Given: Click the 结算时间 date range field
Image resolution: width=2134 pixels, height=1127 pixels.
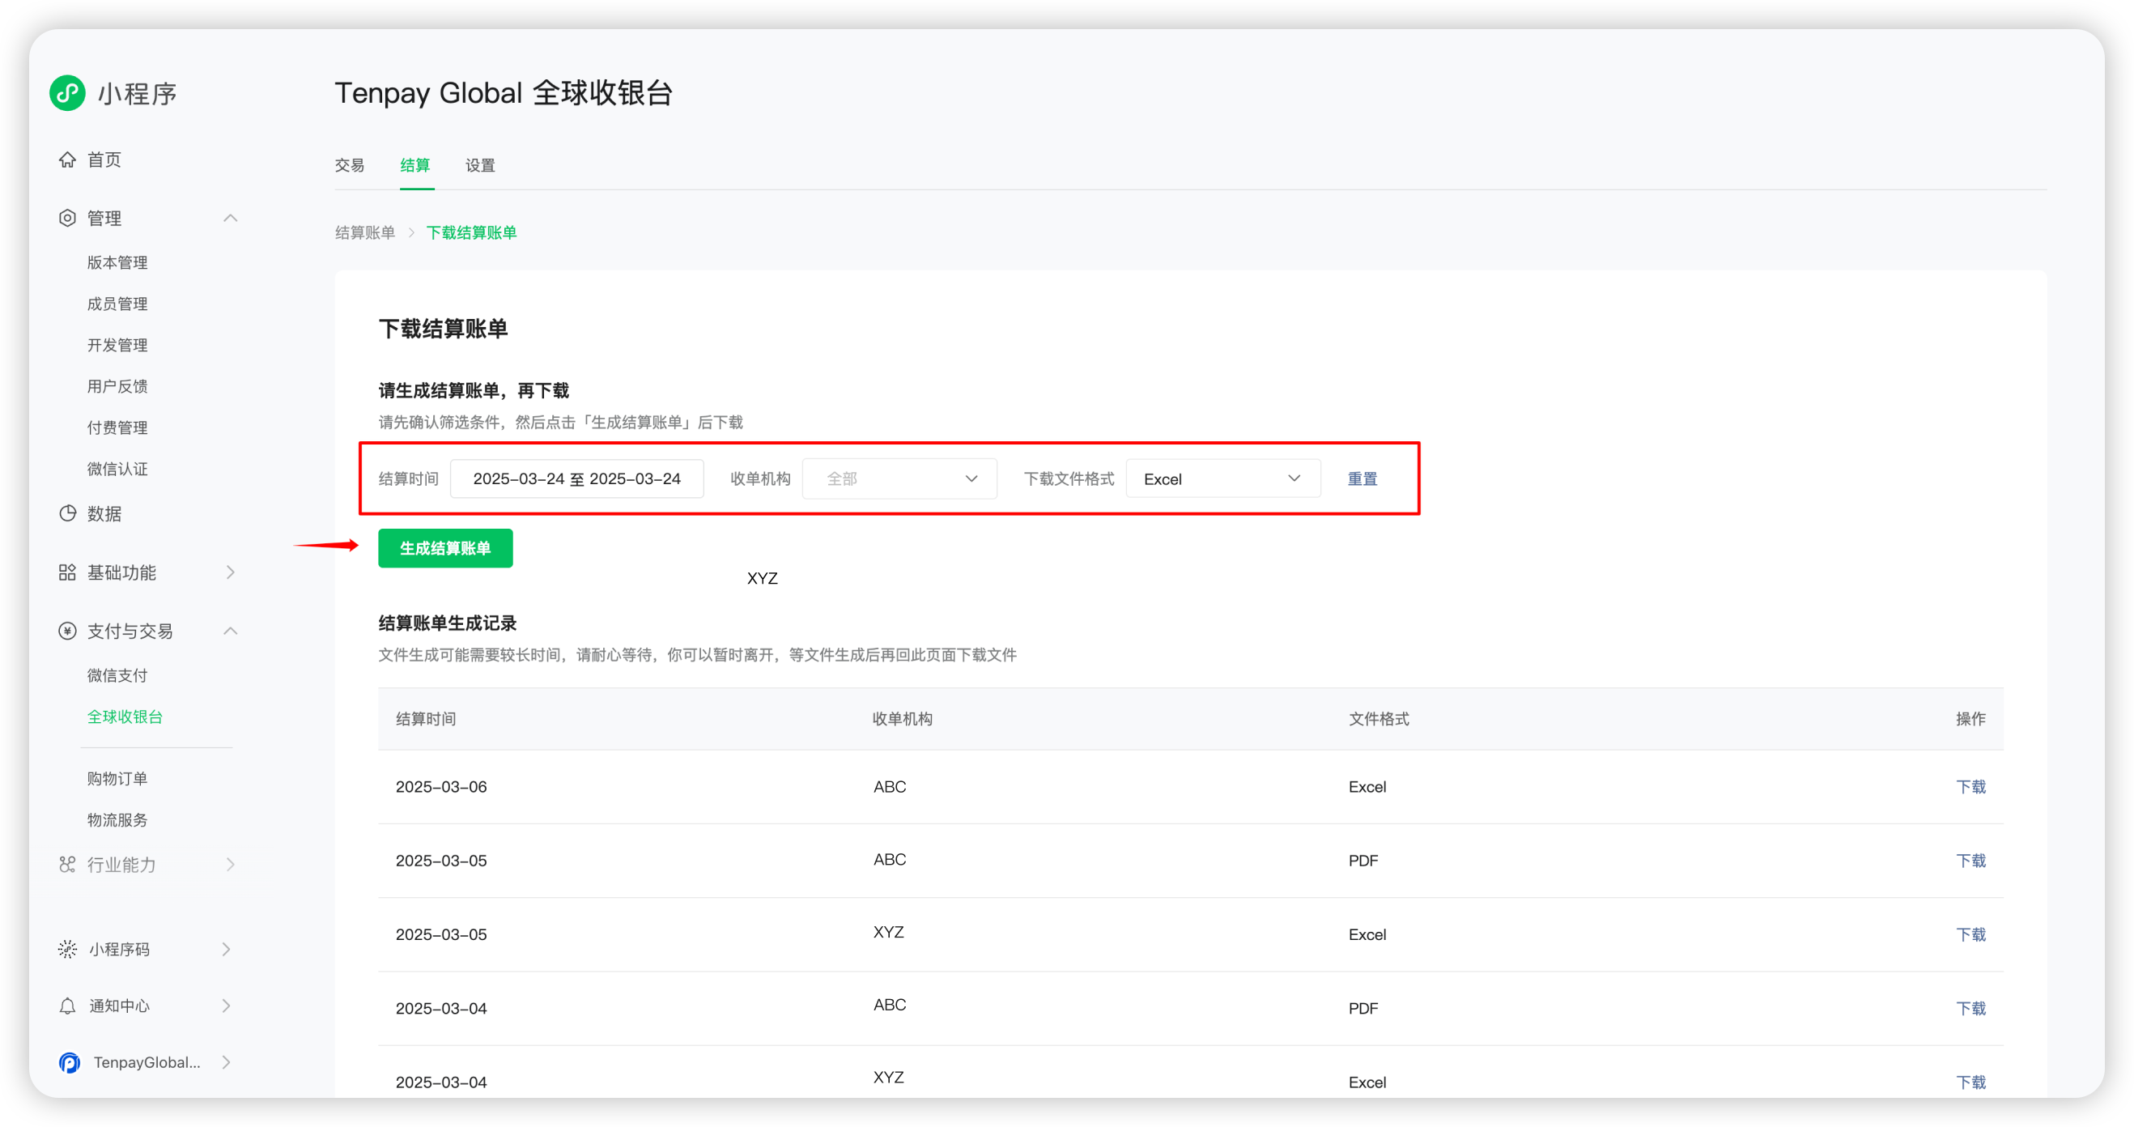Looking at the screenshot, I should pyautogui.click(x=576, y=479).
